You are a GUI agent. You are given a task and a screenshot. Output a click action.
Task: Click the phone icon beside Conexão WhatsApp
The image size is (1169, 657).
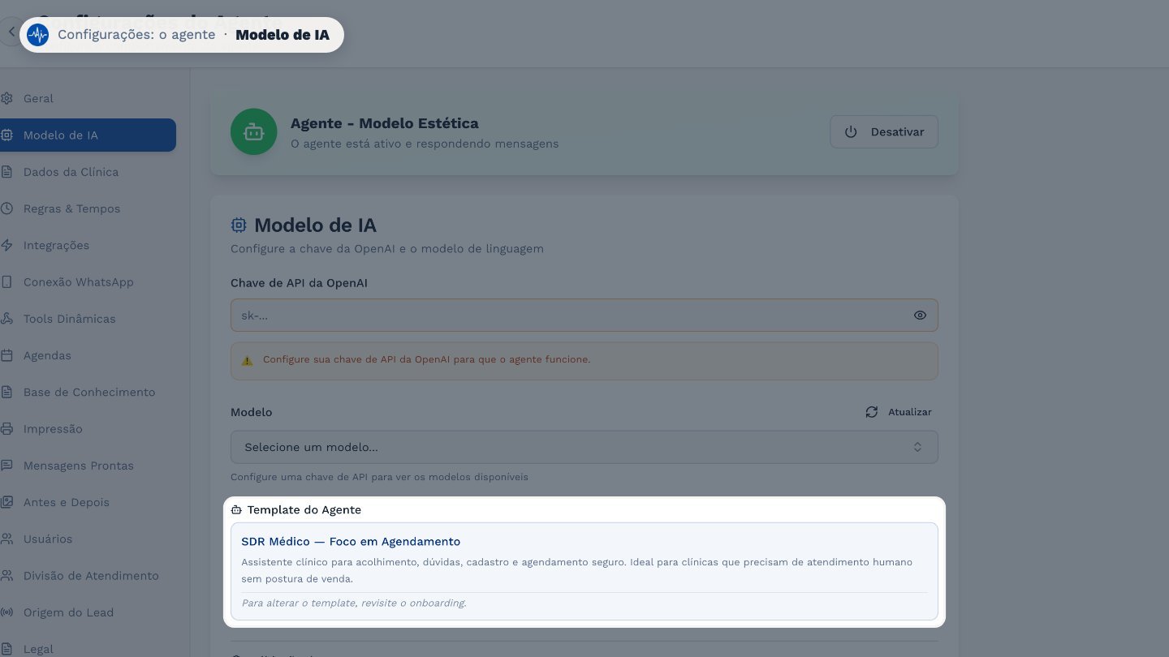[6, 282]
